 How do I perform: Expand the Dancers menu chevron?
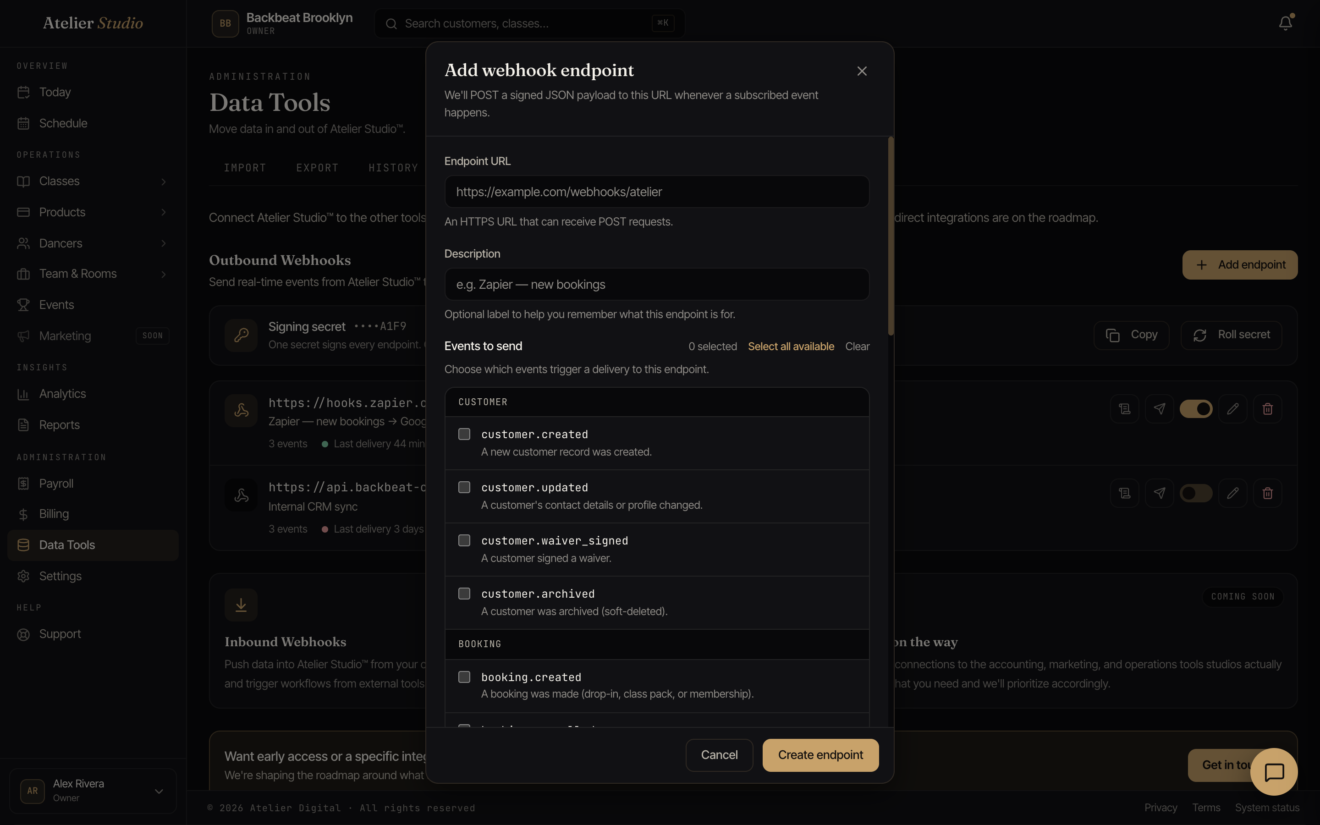point(164,243)
